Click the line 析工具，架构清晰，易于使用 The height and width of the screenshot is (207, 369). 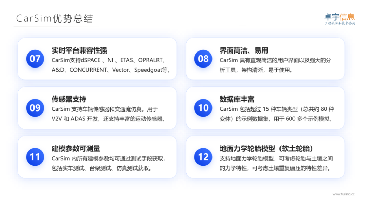(x=256, y=70)
